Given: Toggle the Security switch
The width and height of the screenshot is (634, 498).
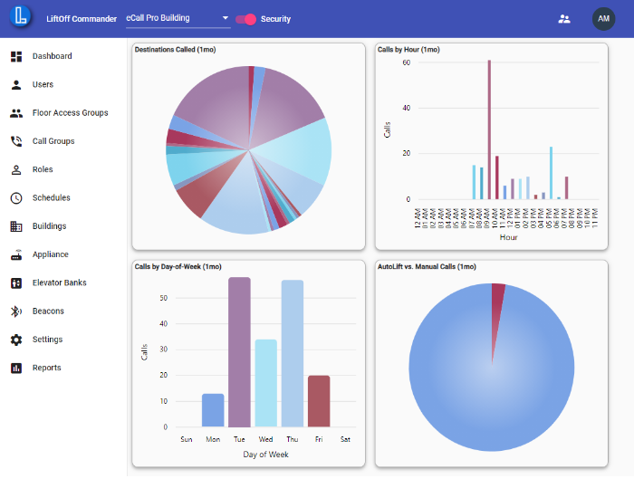Looking at the screenshot, I should point(245,19).
